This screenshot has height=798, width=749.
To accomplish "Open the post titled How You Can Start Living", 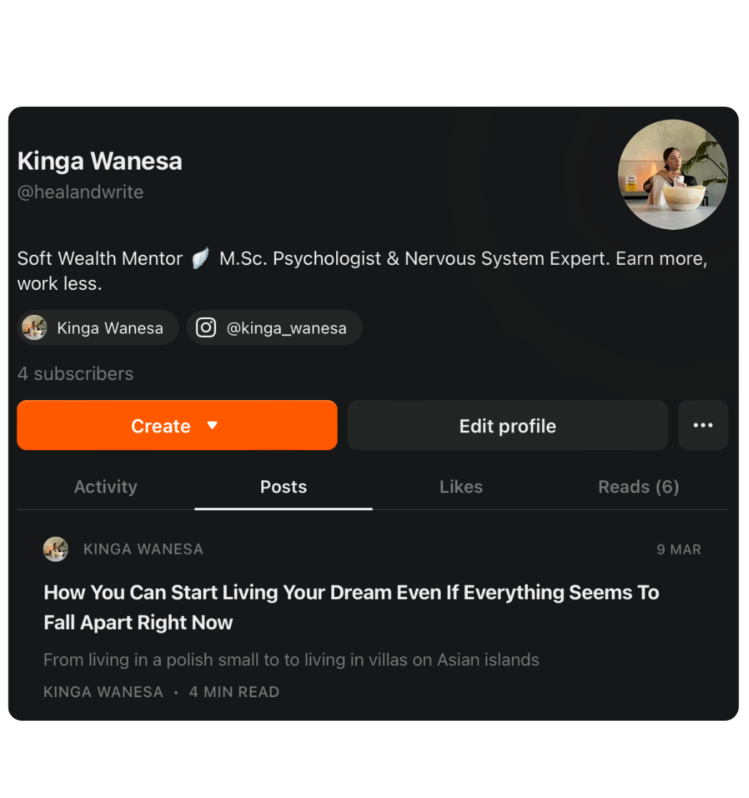I will click(x=351, y=608).
